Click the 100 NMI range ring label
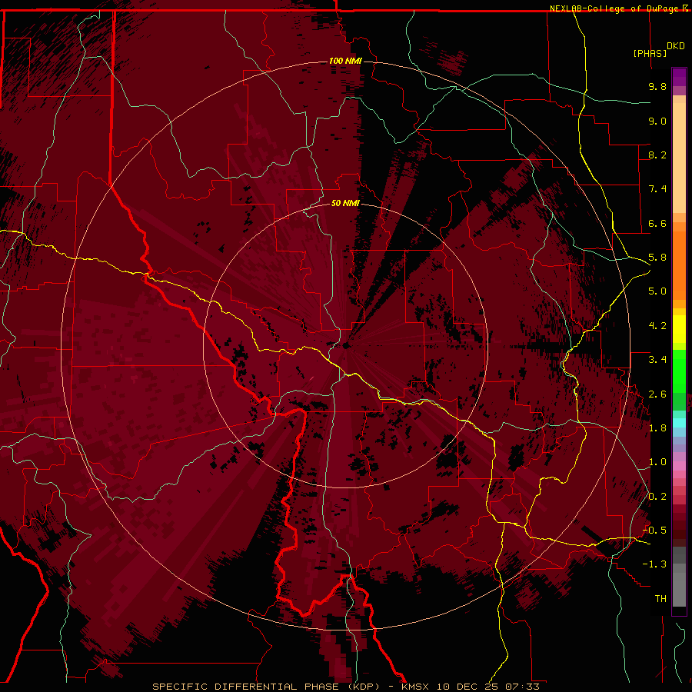 coord(345,61)
